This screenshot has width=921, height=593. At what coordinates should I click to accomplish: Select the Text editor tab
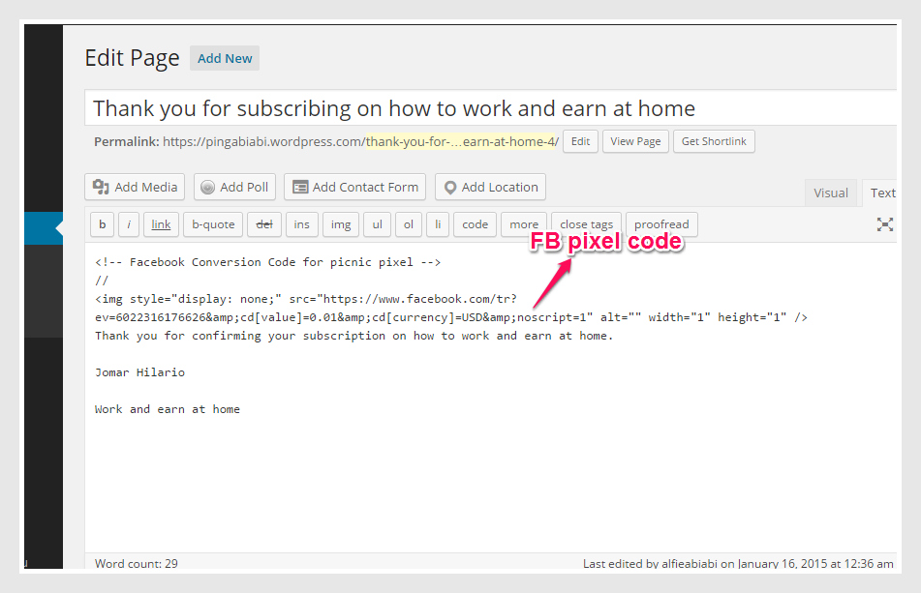[x=881, y=193]
